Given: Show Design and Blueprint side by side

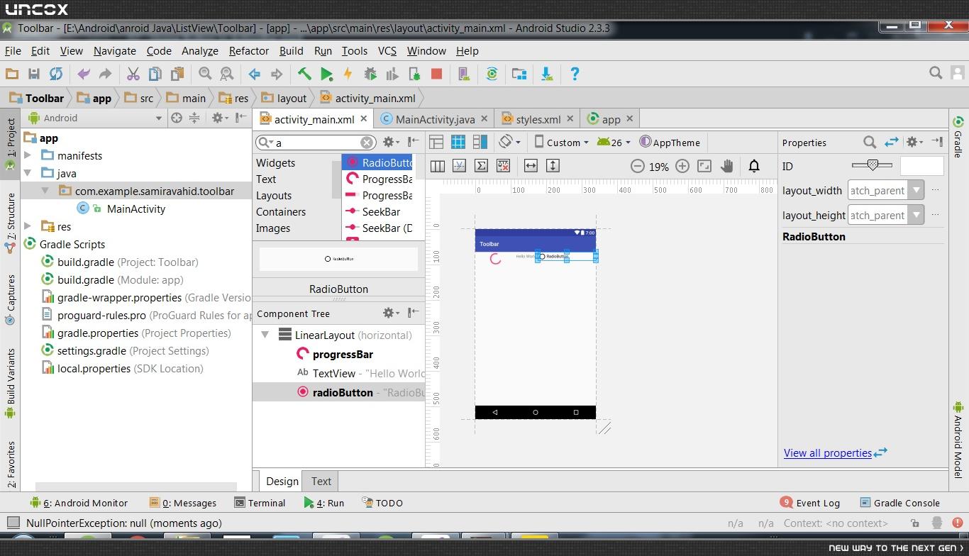Looking at the screenshot, I should (x=480, y=142).
